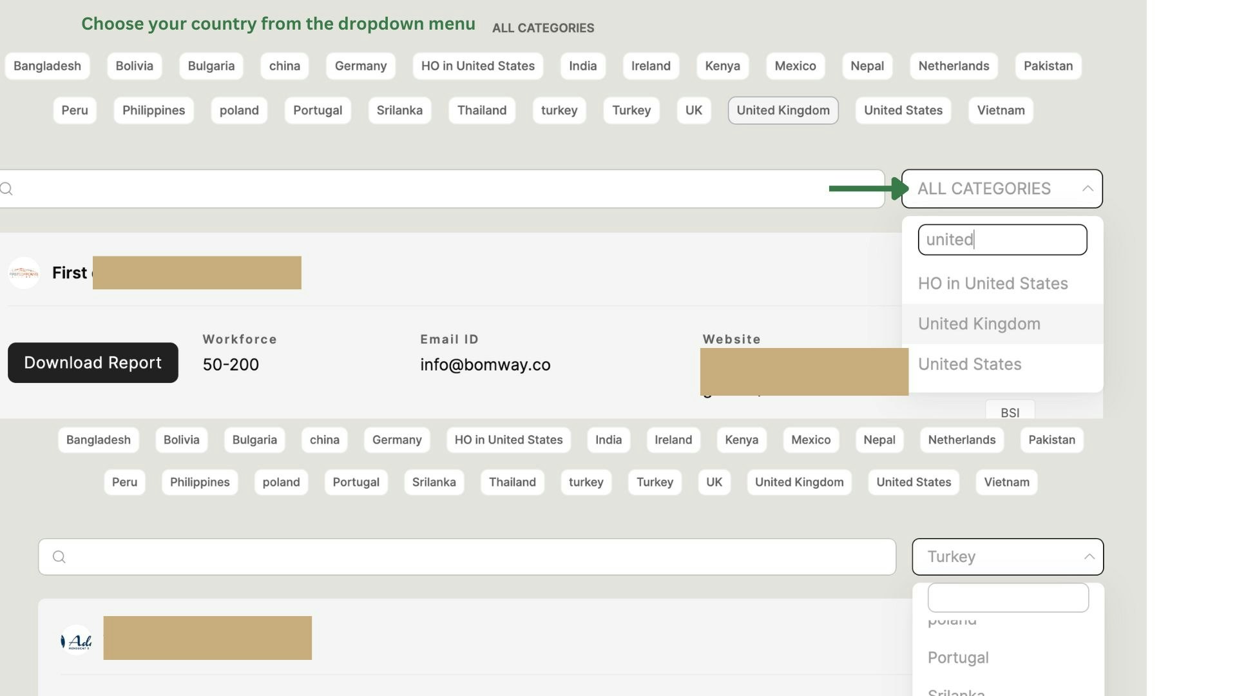Click the empty filter field in Turkey dropdown

(1008, 598)
